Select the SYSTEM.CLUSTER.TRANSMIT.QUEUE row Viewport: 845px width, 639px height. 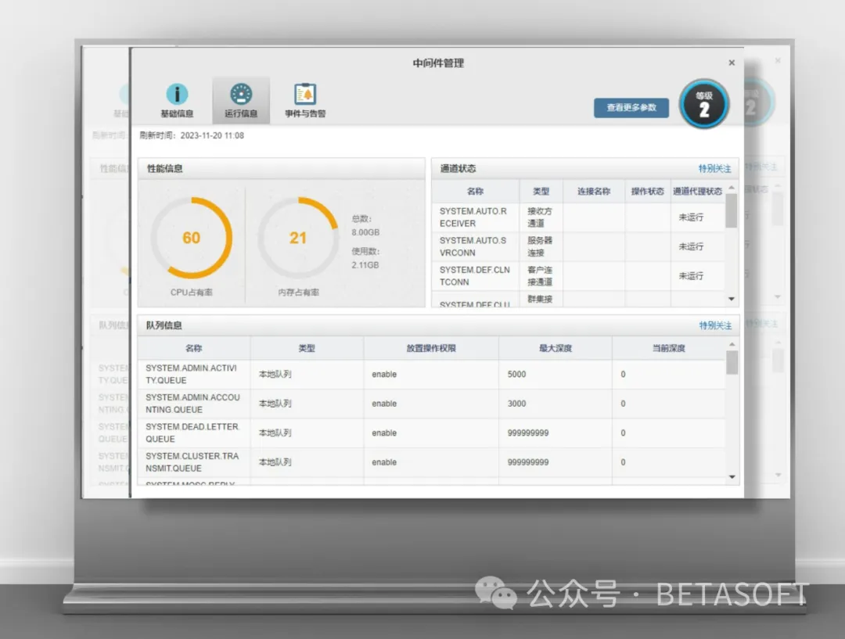pos(431,462)
